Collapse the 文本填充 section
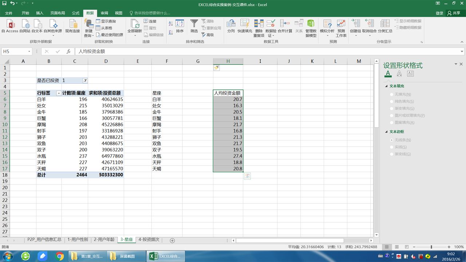 coord(387,86)
